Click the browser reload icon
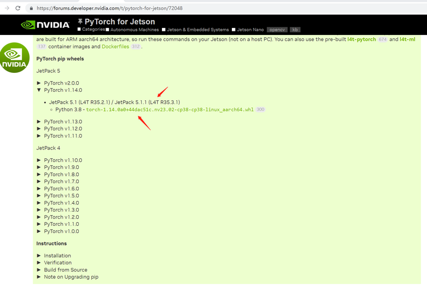This screenshot has height=291, width=427. click(18, 8)
